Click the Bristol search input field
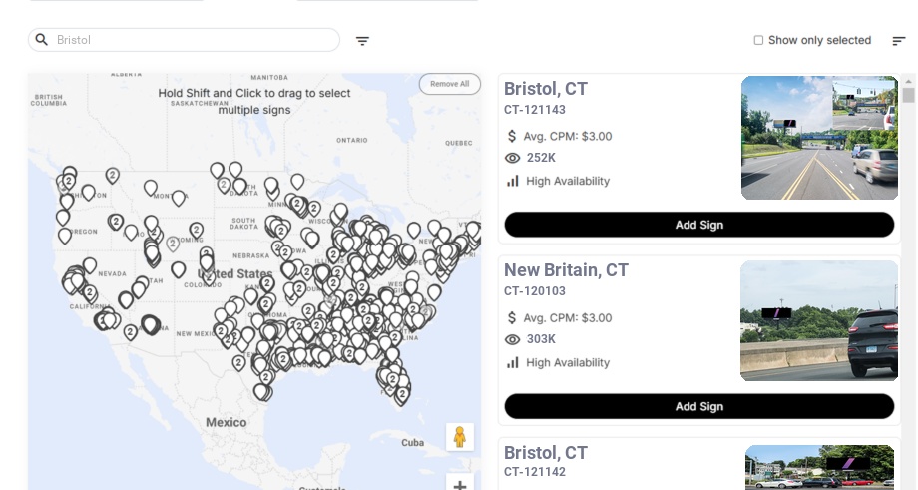918x490 pixels. (x=190, y=40)
